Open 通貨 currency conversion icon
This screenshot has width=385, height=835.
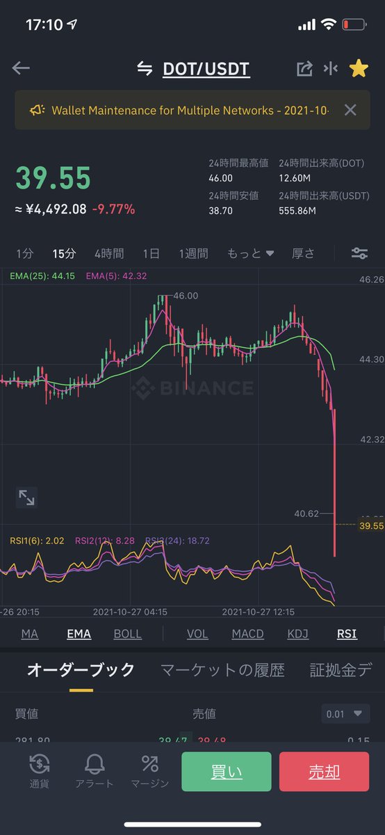[39, 771]
